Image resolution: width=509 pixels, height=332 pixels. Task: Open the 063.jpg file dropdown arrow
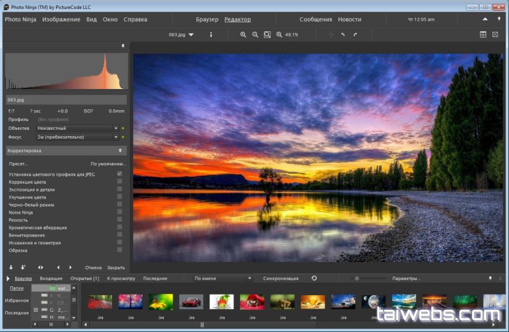pos(191,34)
